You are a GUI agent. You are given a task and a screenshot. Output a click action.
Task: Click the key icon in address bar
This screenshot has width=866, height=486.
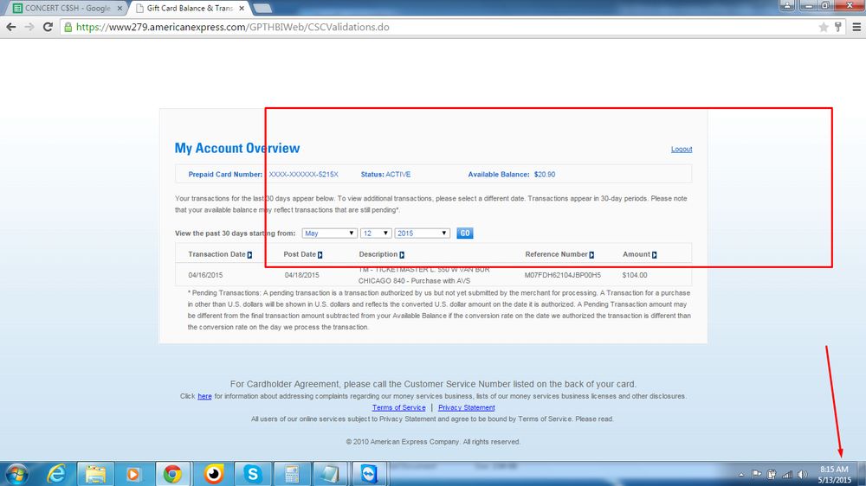click(x=837, y=27)
